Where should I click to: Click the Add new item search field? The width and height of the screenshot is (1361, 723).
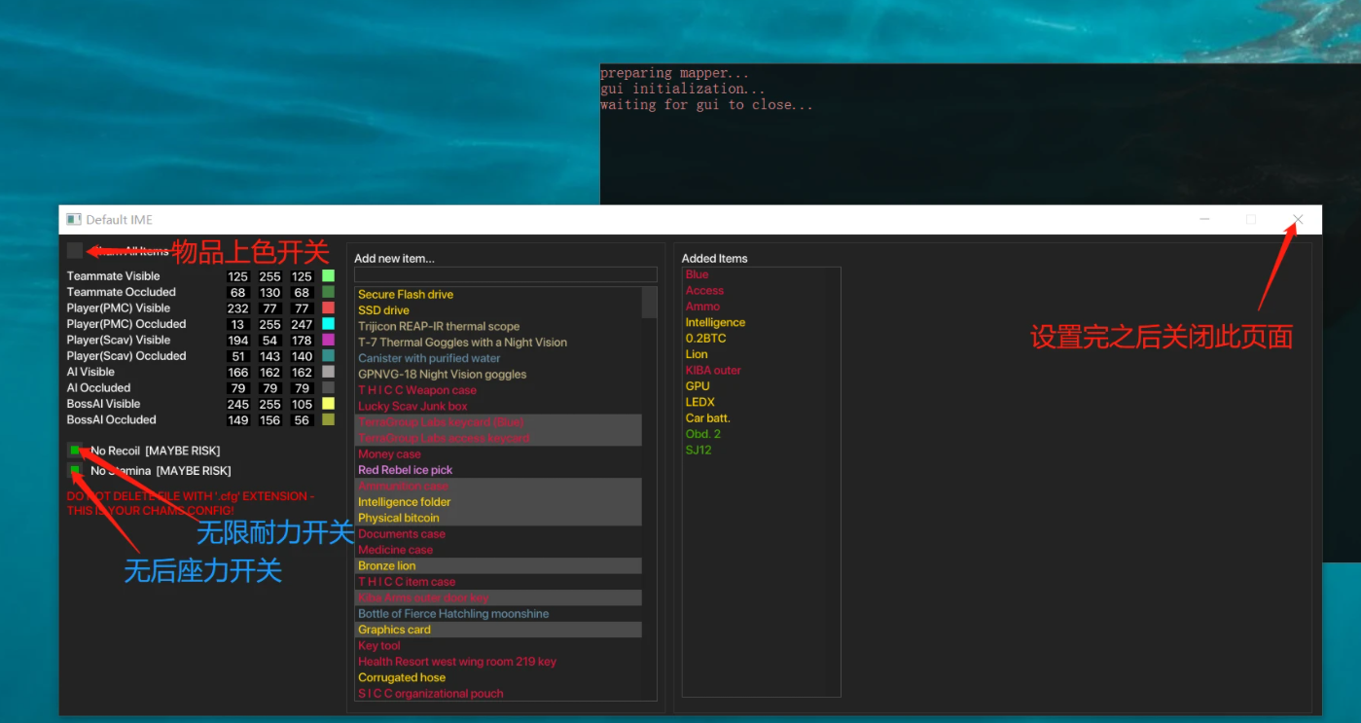505,275
